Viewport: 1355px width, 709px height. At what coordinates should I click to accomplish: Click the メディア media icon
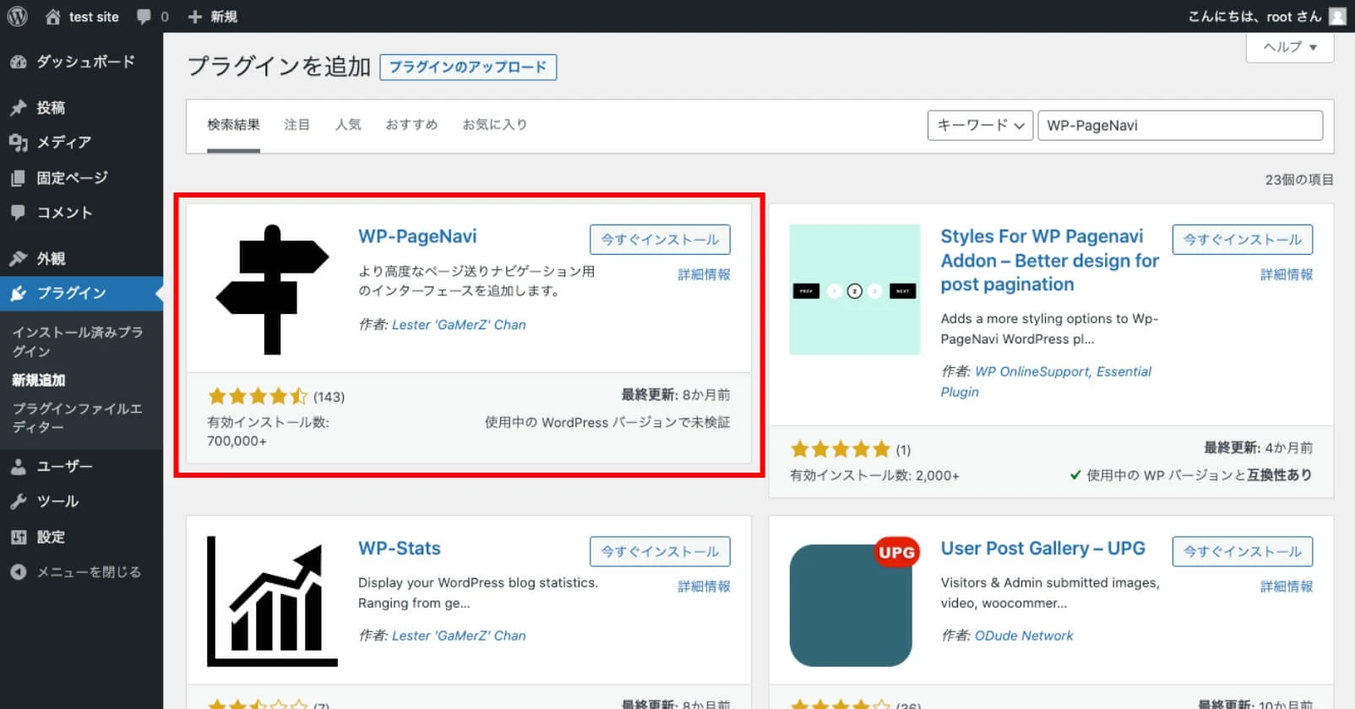click(18, 143)
